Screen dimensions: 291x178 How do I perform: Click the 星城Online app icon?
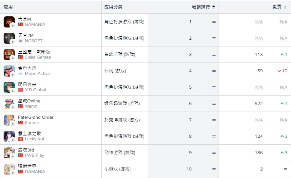pyautogui.click(x=9, y=104)
